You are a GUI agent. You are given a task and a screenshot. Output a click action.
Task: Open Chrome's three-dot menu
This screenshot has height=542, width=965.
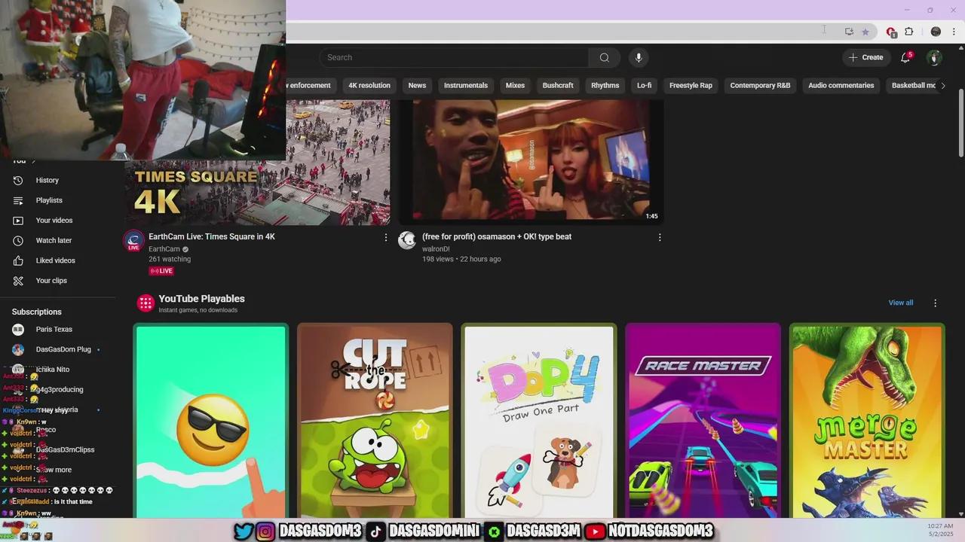pos(954,32)
